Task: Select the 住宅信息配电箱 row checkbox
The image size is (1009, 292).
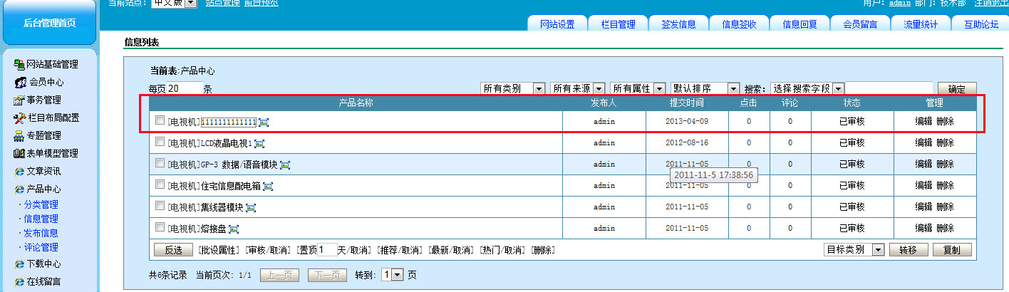Action: (x=160, y=184)
